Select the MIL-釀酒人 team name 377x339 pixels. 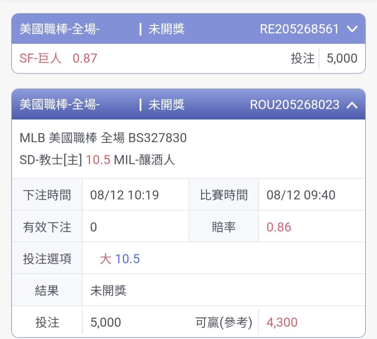[x=144, y=160]
